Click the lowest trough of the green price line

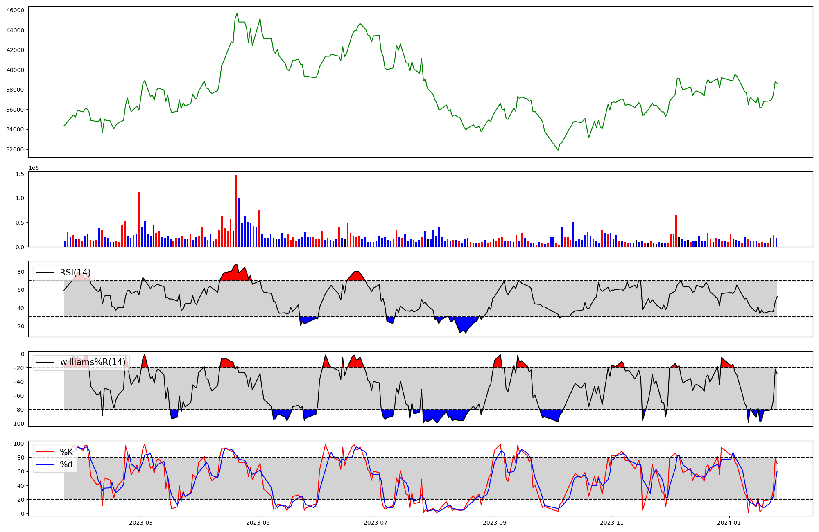[558, 150]
